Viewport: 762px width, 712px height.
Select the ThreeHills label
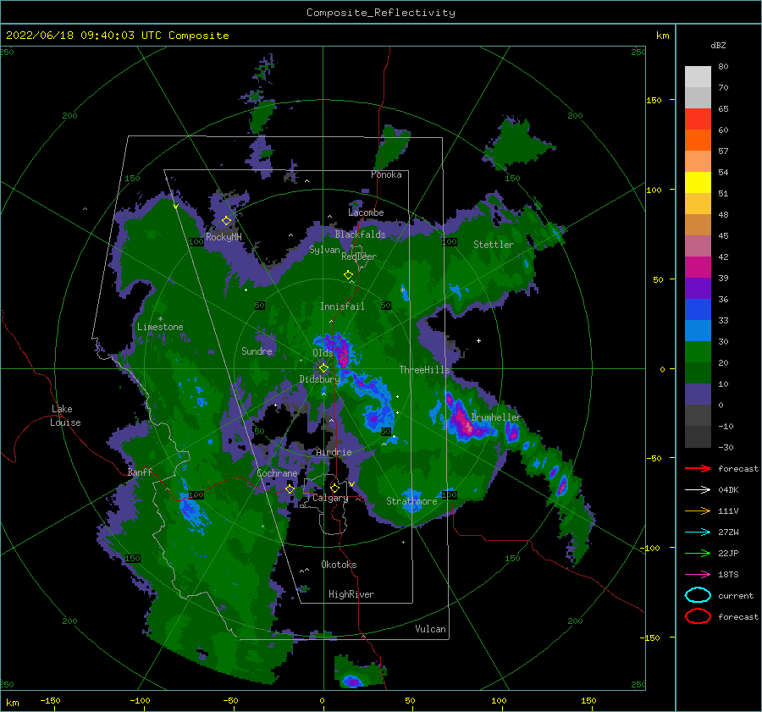coord(425,370)
